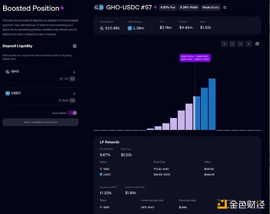Click the GHO Balance token icon
This screenshot has height=214, width=270.
pyautogui.click(x=102, y=28)
